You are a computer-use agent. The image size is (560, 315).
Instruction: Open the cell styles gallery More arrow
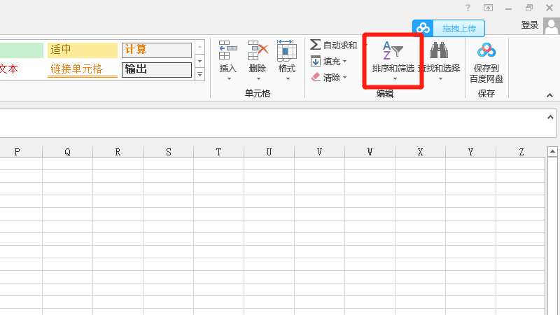199,74
